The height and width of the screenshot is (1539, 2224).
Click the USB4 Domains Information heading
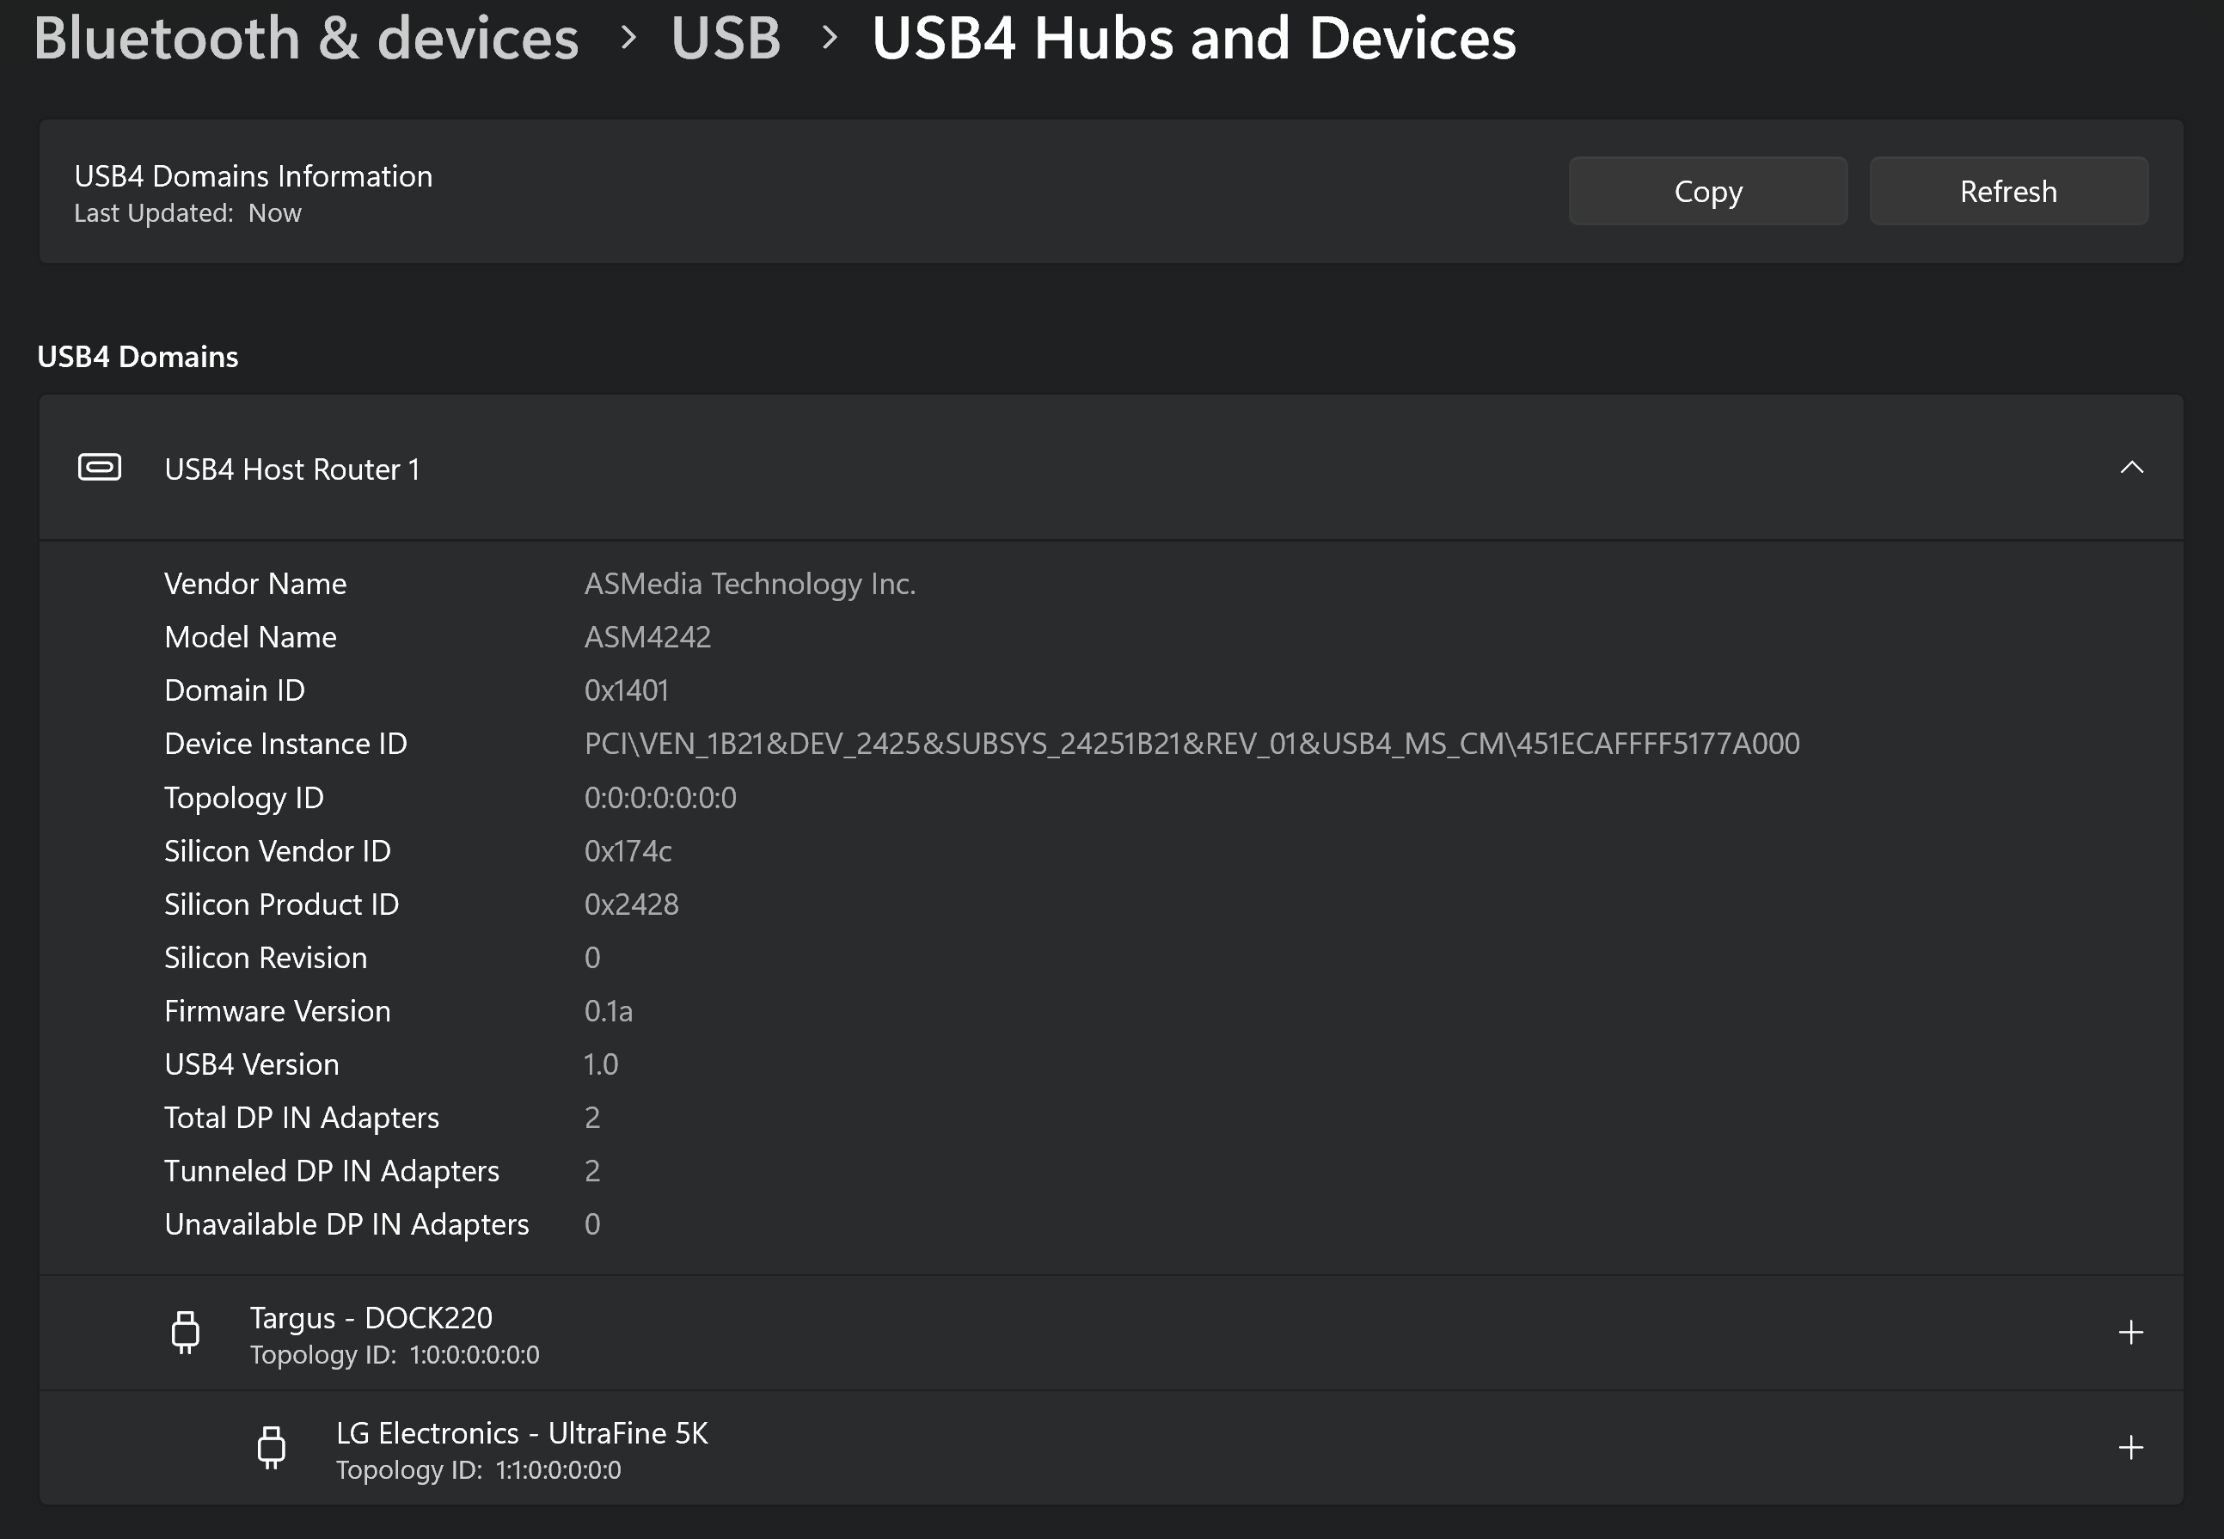point(254,176)
